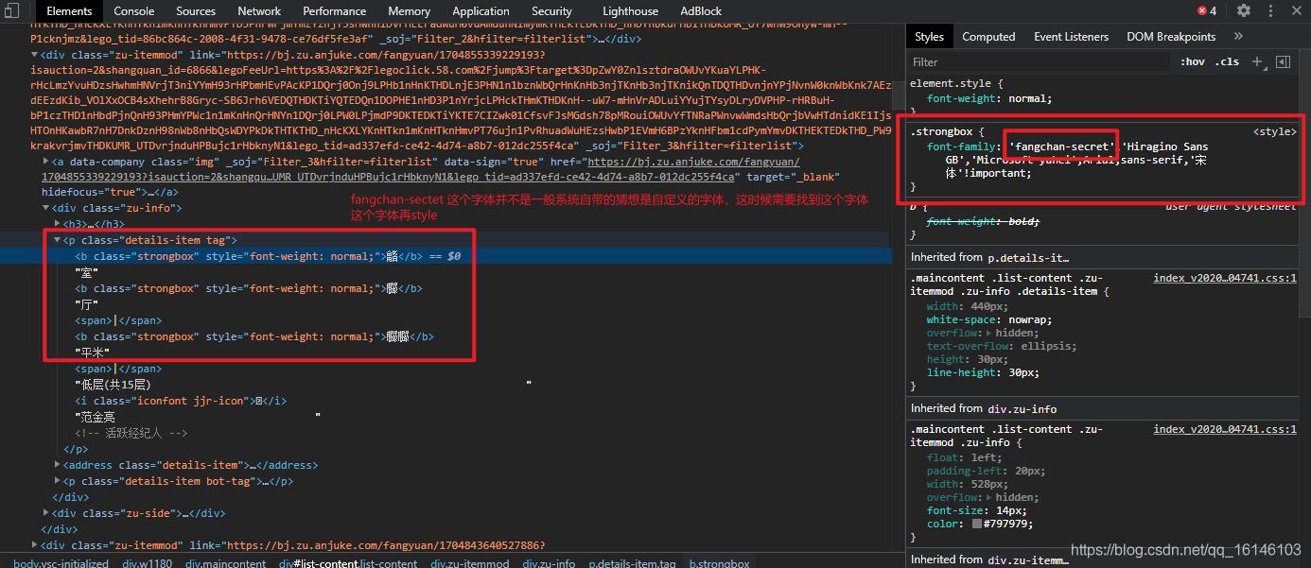The width and height of the screenshot is (1311, 568).
Task: Click the "低层(共15层)" text node
Action: 114,385
